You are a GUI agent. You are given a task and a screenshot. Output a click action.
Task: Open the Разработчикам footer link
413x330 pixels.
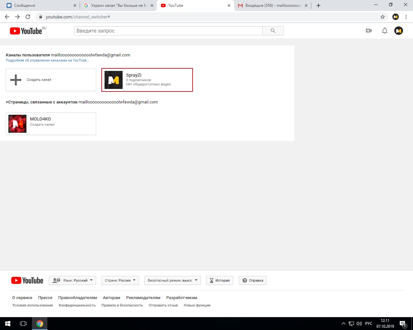coord(182,298)
